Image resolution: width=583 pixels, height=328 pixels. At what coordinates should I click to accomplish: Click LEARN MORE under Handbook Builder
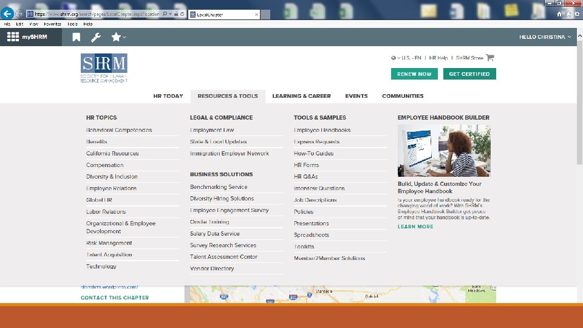coord(415,227)
